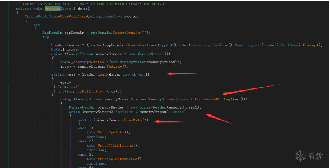This screenshot has height=168, width=330.
Task: Click the case 3 label
Action: [85, 154]
